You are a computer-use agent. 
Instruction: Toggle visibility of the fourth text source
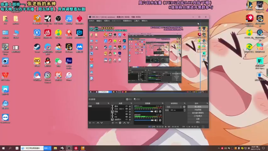pyautogui.click(x=127, y=114)
